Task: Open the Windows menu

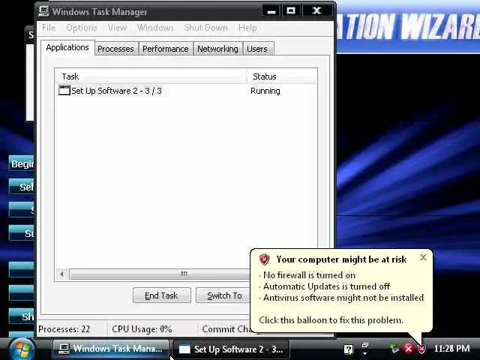Action: pos(155,28)
